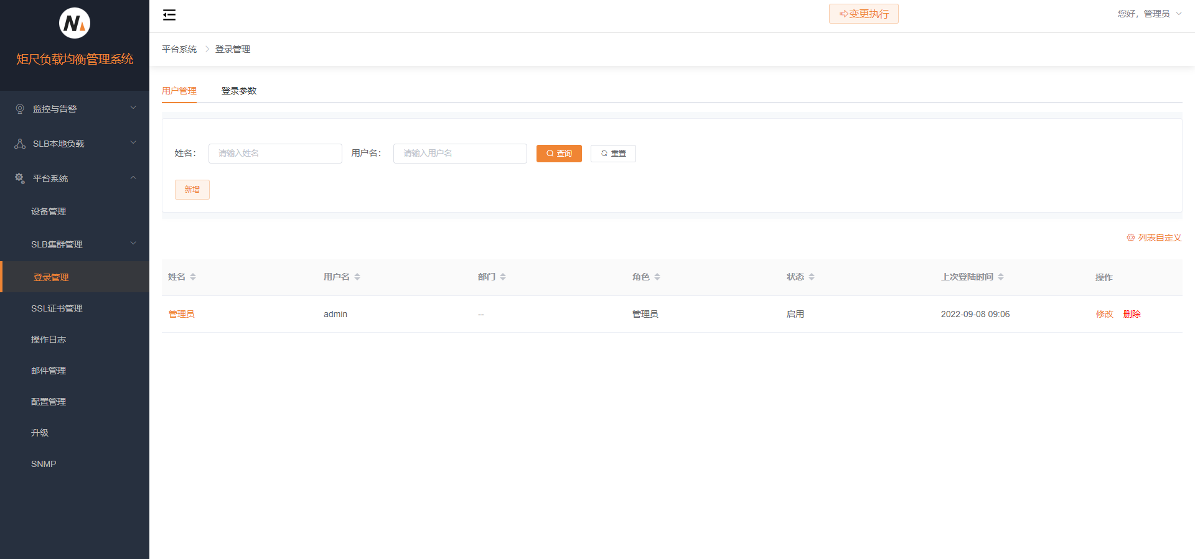Sort by 上次登陆时间 column arrows

tap(1001, 277)
